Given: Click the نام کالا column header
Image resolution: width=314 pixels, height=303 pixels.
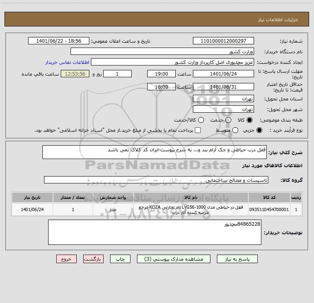Looking at the screenshot, I should click(x=191, y=197).
